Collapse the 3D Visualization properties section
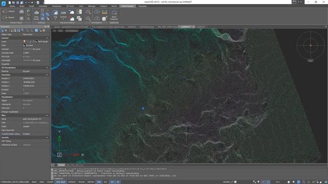Viewport: 328px width, 184px height. (x=47, y=68)
